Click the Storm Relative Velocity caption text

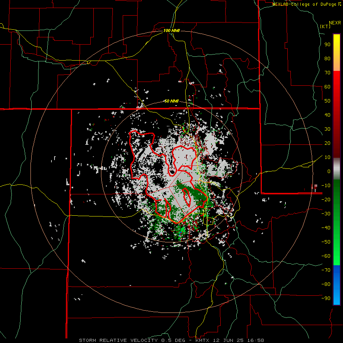point(171,340)
